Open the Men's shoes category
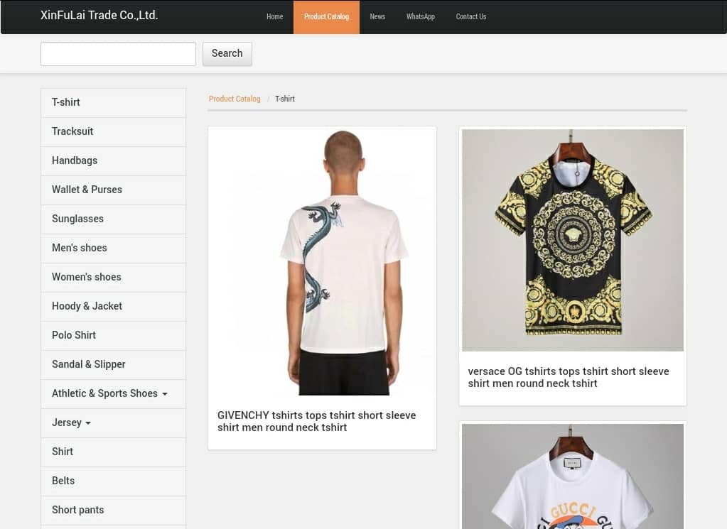Image resolution: width=727 pixels, height=529 pixels. pyautogui.click(x=113, y=249)
